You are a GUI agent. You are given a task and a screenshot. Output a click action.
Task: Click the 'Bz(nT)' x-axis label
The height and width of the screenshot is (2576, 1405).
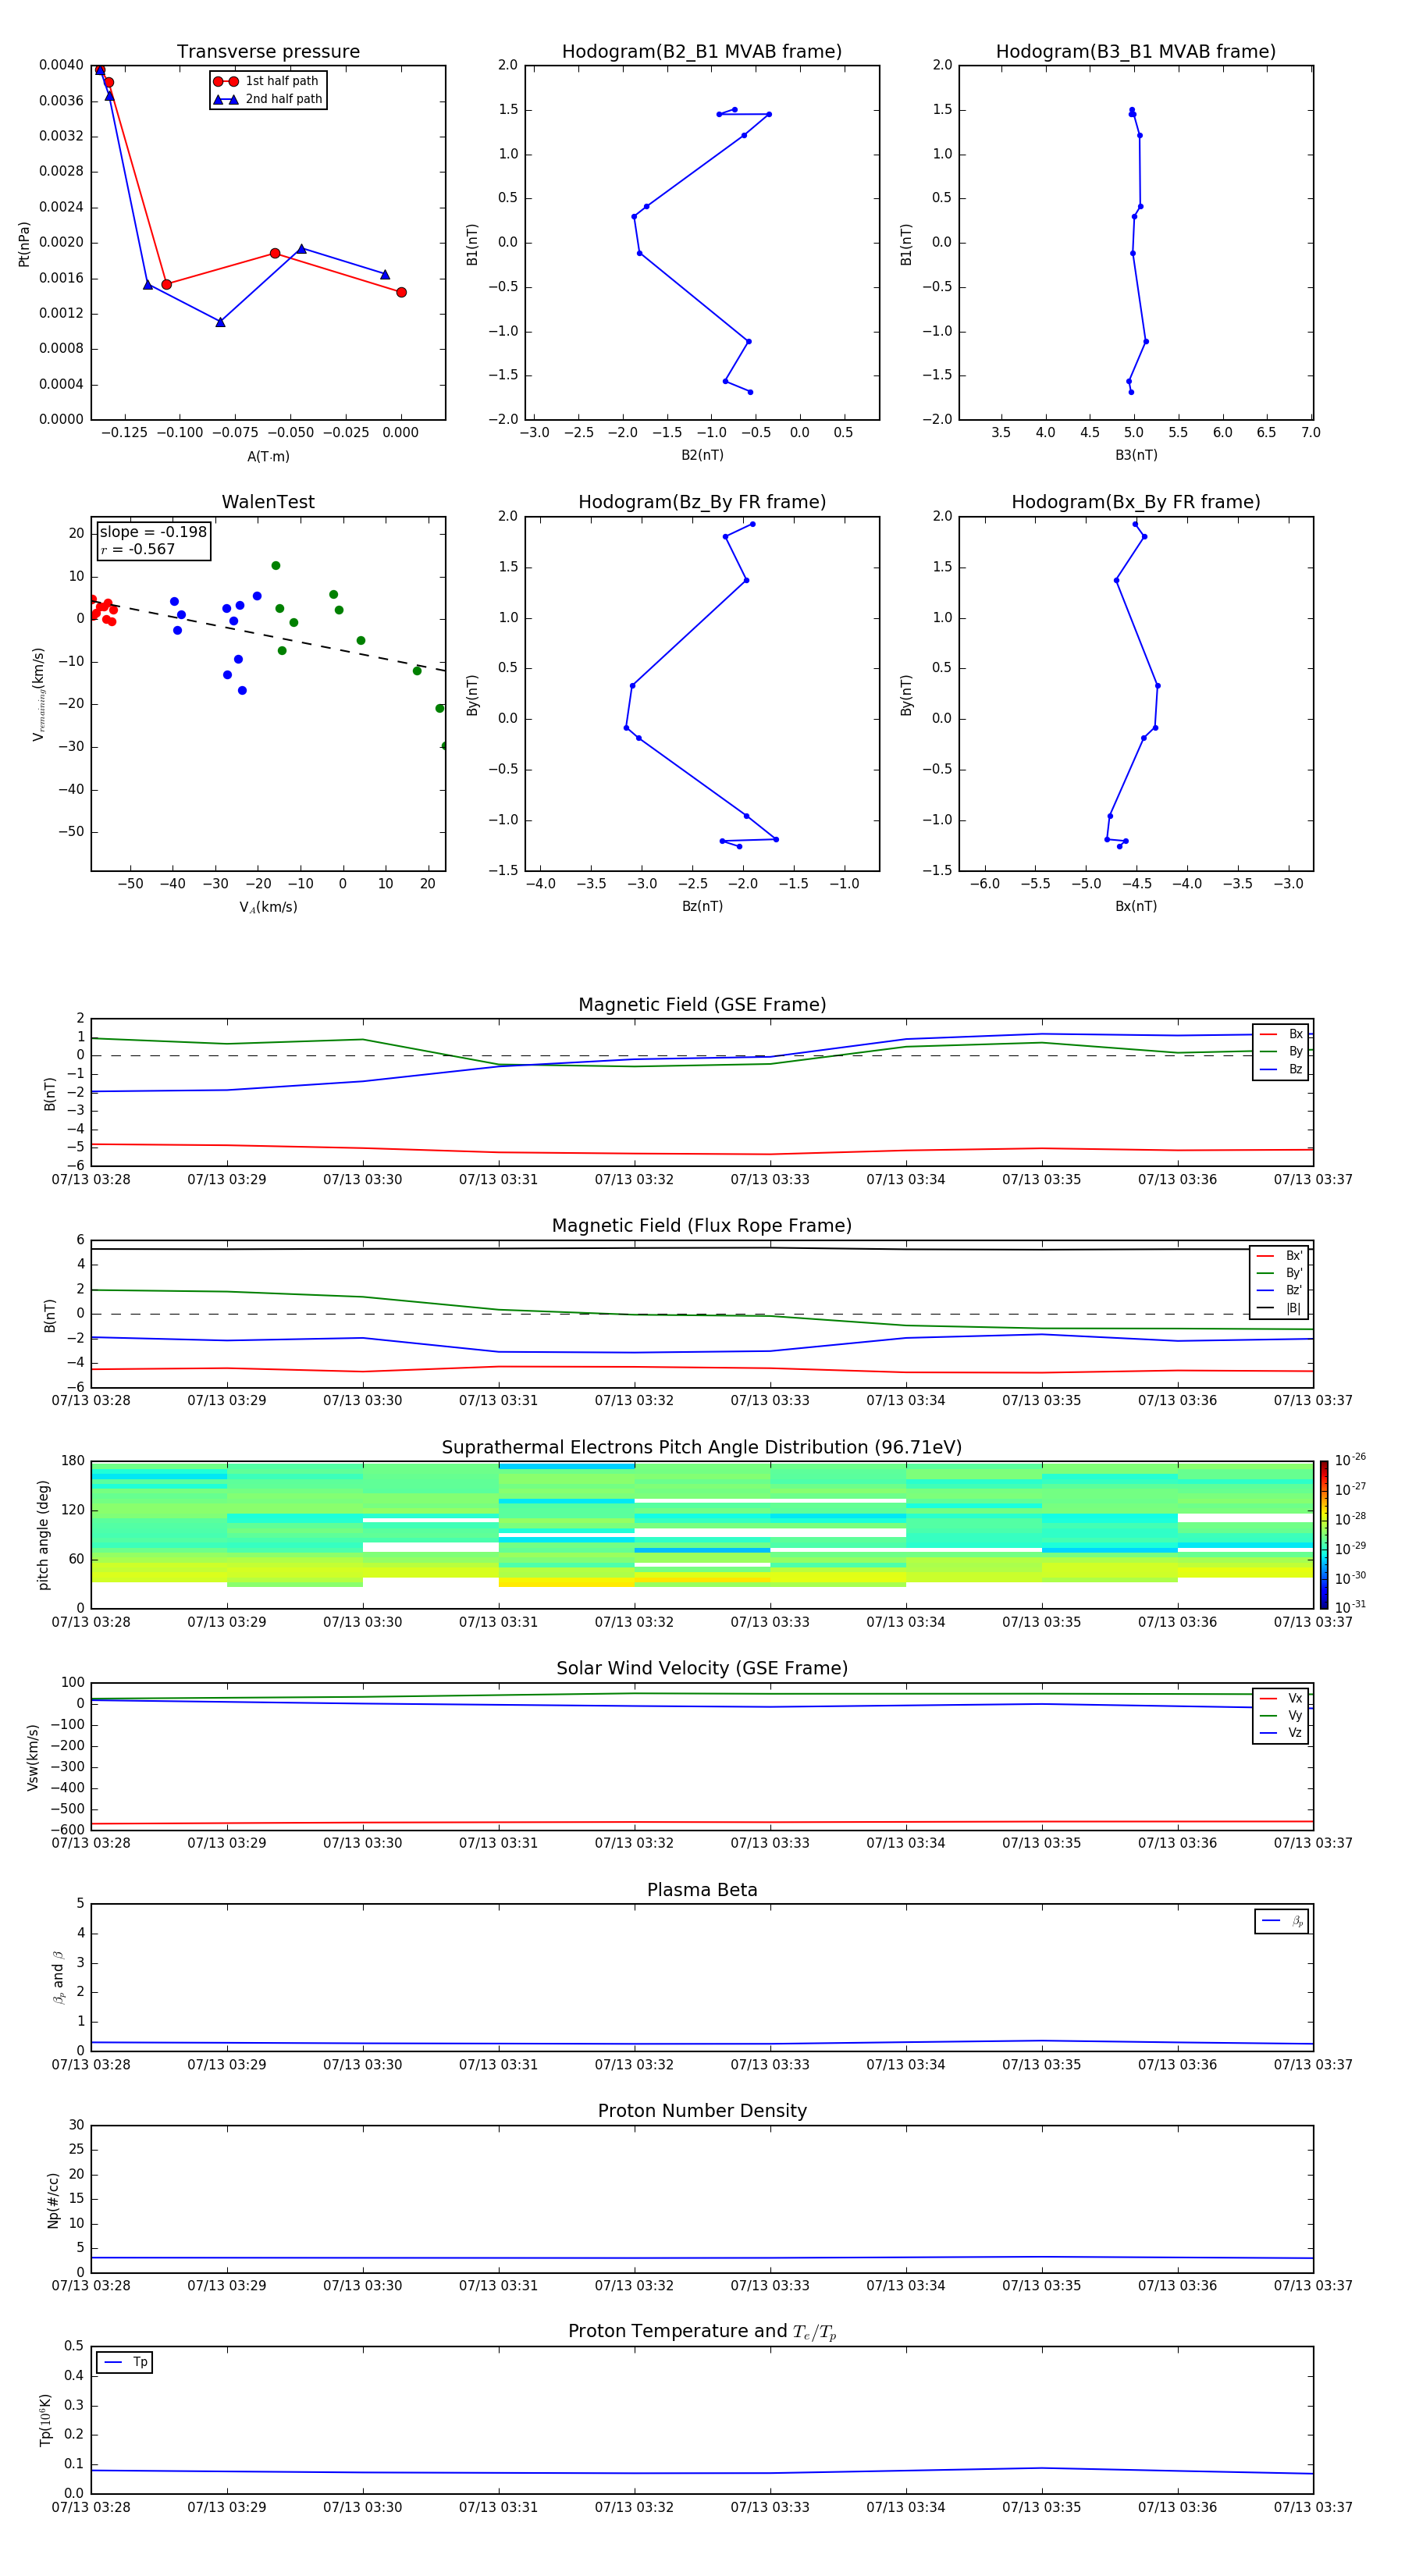(x=702, y=906)
